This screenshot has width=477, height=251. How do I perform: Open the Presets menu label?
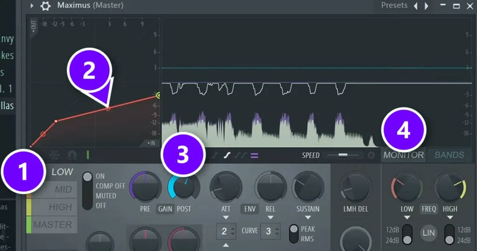tap(394, 5)
